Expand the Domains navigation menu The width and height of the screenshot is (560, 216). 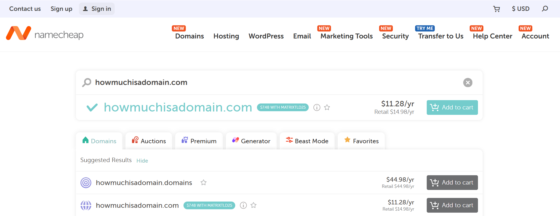point(189,36)
